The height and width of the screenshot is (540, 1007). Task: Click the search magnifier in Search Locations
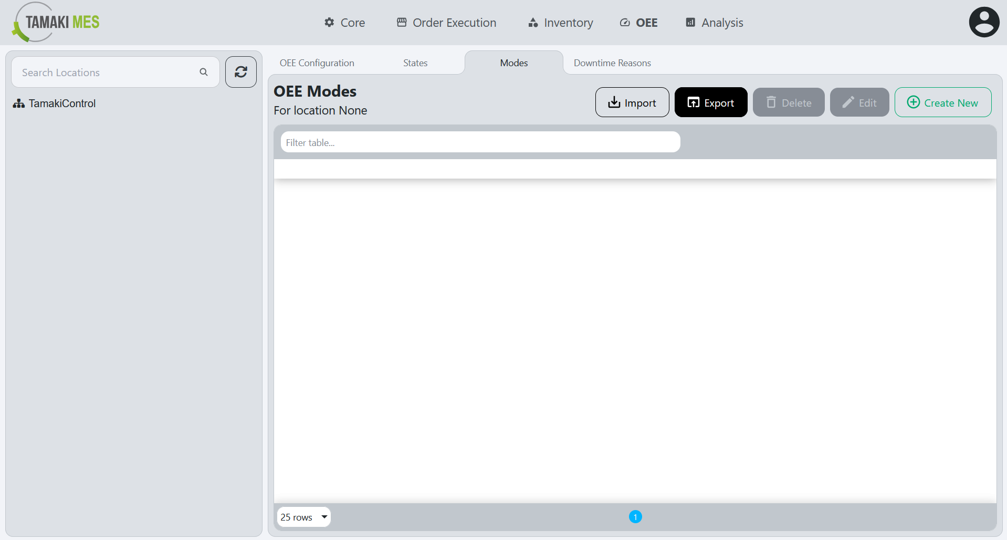click(x=203, y=72)
